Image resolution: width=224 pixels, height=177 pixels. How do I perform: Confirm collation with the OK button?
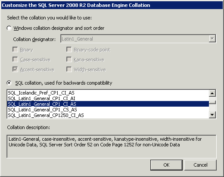(x=166, y=165)
